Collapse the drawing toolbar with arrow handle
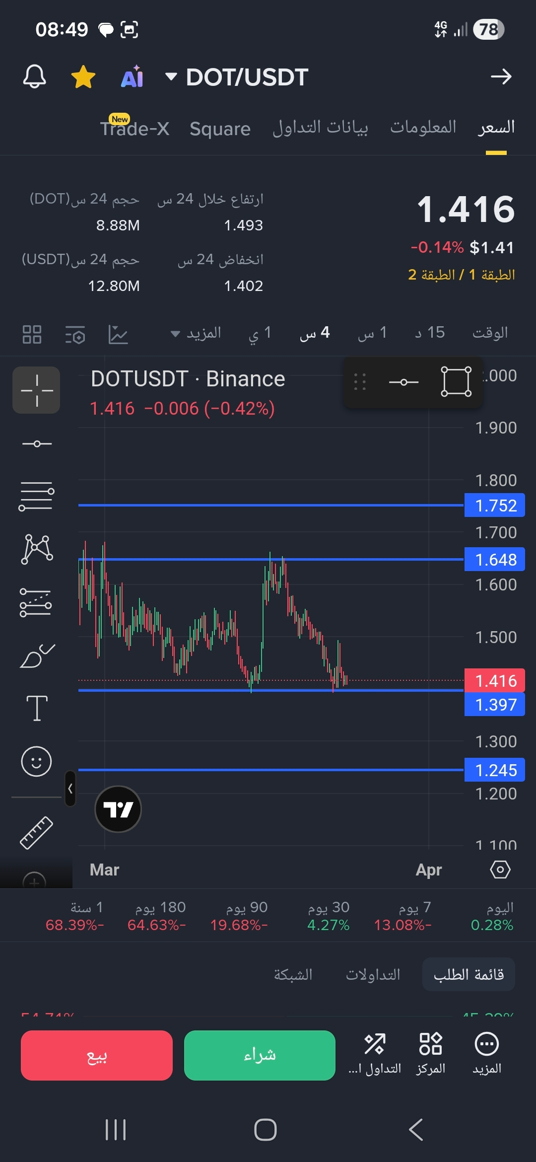This screenshot has height=1162, width=536. [70, 788]
